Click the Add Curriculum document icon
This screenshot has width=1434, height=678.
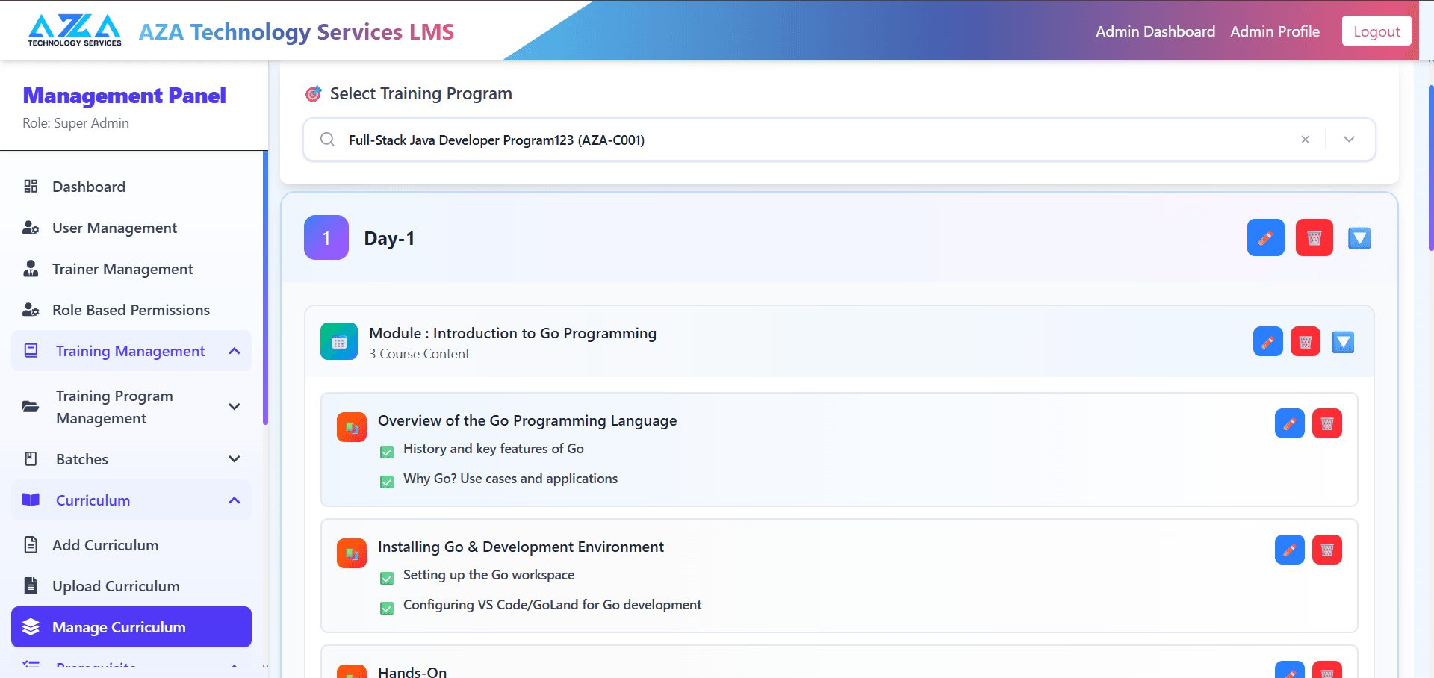[x=31, y=545]
